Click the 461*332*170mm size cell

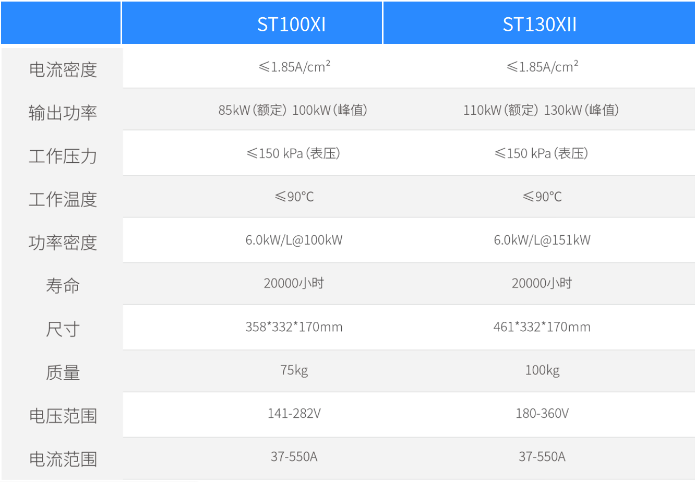[x=542, y=327]
